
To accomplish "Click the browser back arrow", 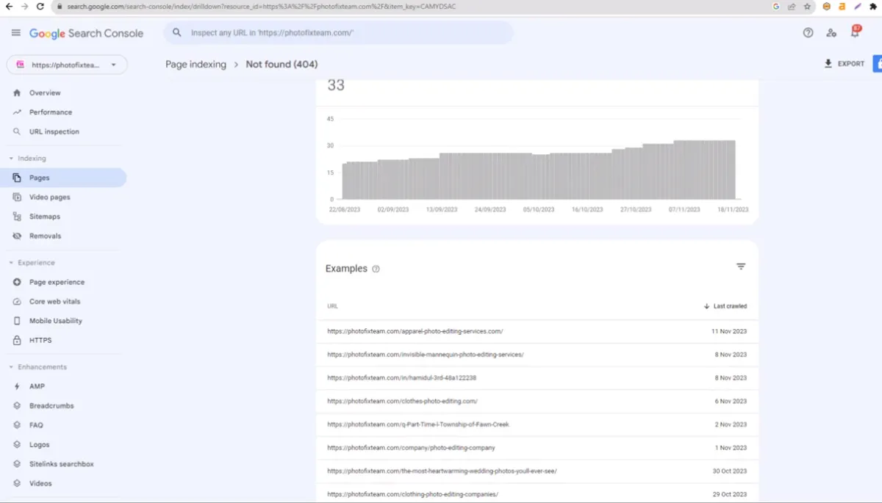I will coord(9,7).
